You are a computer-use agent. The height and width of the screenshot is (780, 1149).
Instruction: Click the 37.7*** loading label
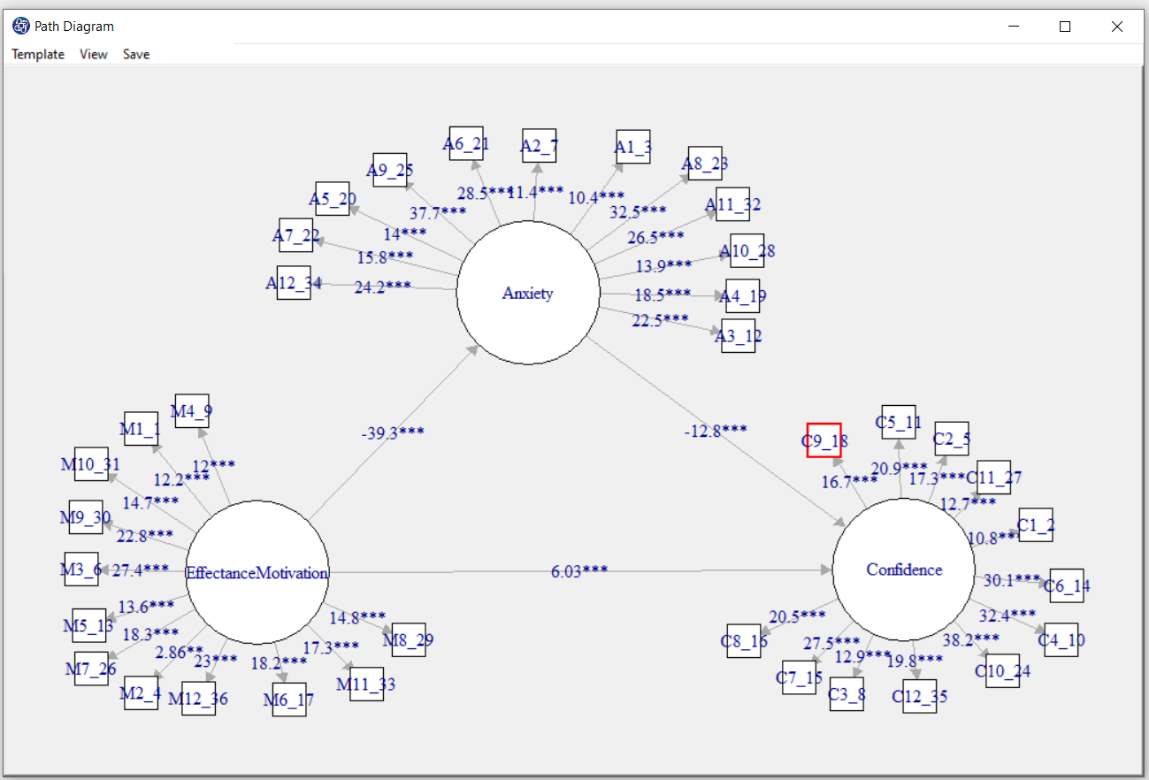438,212
